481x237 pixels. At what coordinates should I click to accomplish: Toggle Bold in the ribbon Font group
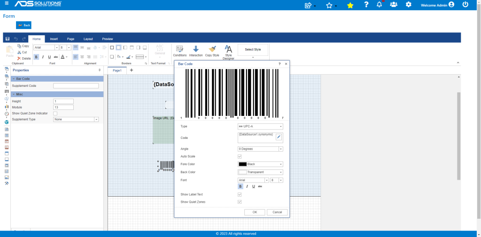coord(36,57)
